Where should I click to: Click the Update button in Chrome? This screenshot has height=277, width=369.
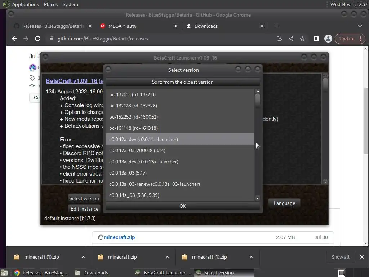[347, 39]
